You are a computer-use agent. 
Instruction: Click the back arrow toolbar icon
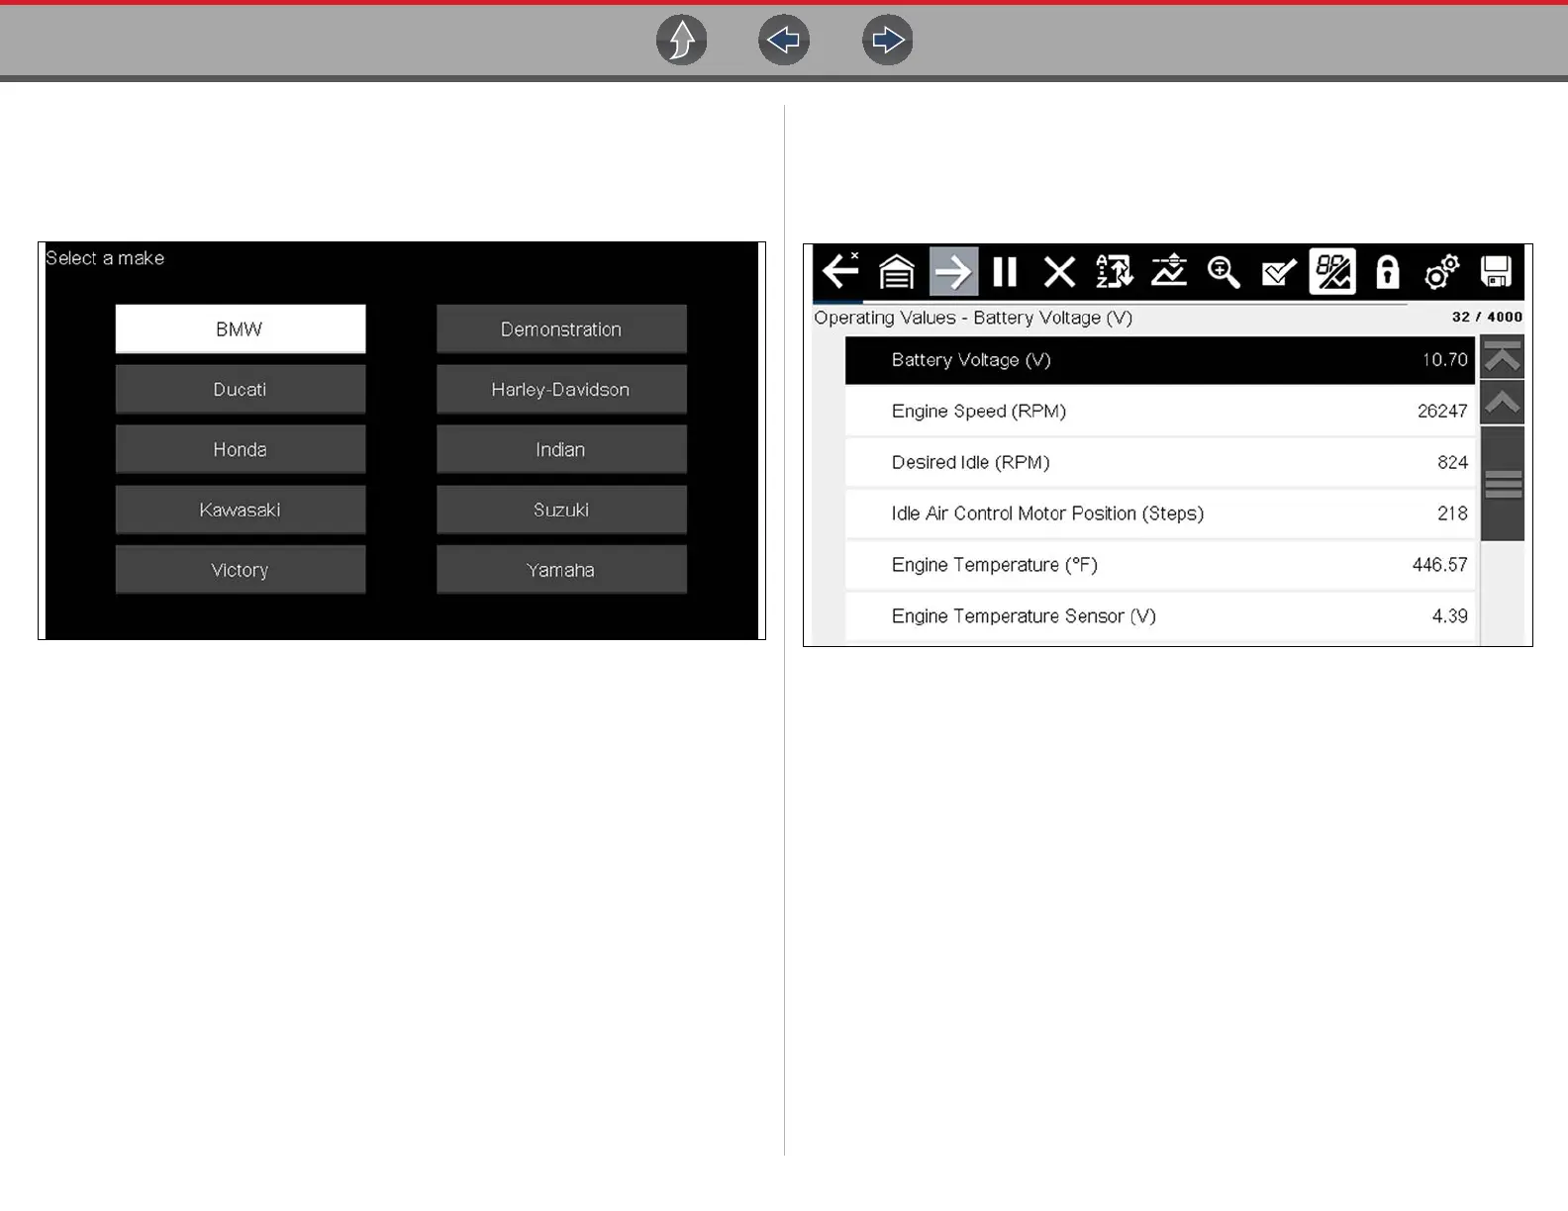tap(840, 271)
